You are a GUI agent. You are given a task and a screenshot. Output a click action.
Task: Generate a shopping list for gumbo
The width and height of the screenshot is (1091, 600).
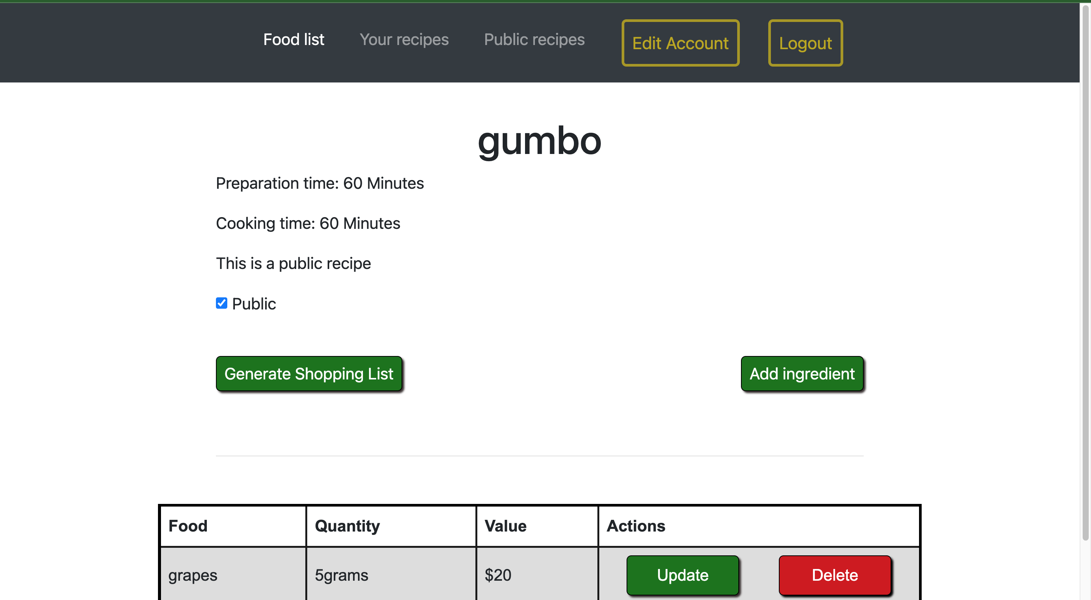tap(309, 373)
